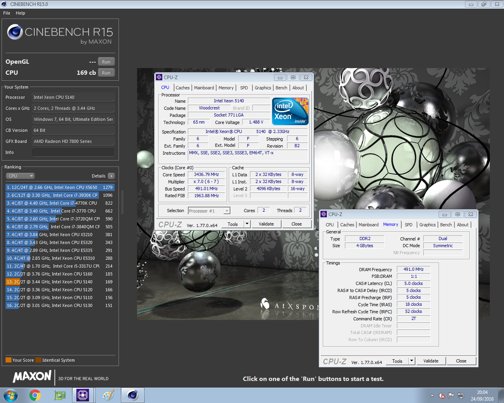Click Core Speed value 3436.79 MHz
504x403 pixels.
click(206, 174)
